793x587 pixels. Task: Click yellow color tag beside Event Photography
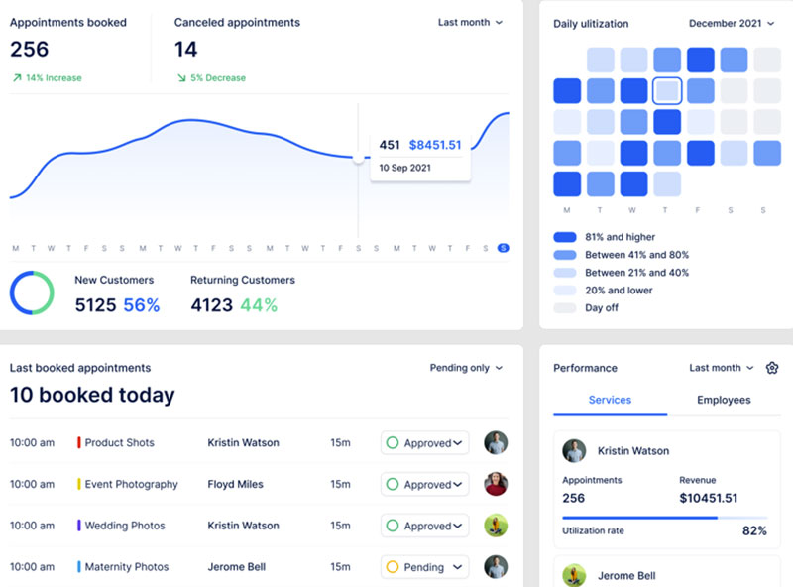click(79, 484)
